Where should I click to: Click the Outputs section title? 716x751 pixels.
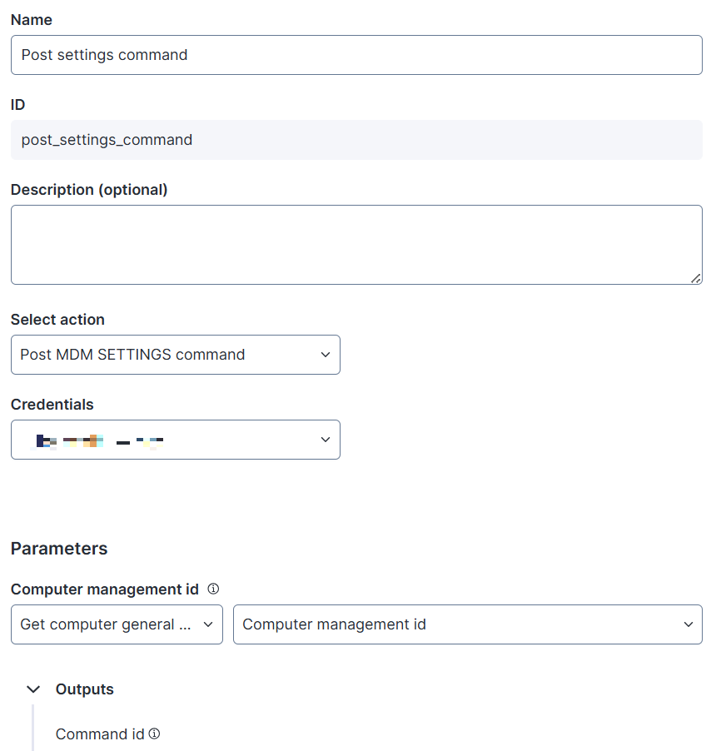(x=85, y=689)
